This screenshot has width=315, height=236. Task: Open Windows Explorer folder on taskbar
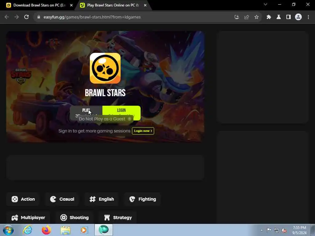coord(66,230)
